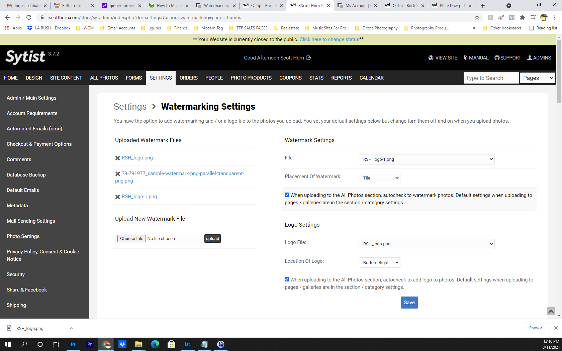Open the ORDERS menu

(x=189, y=78)
